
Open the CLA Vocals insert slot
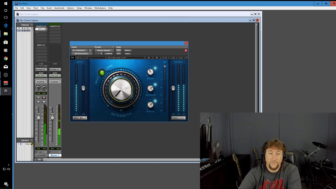tap(41, 32)
